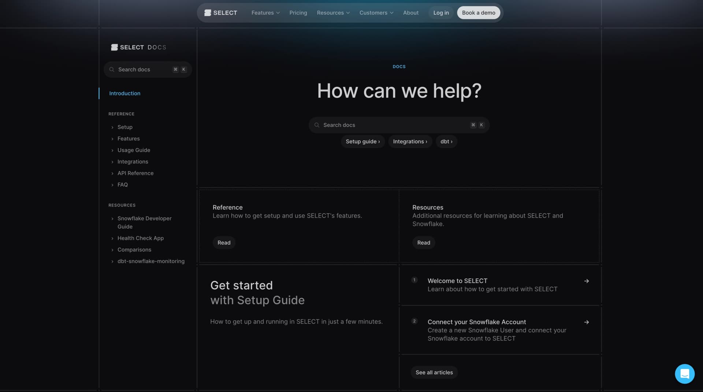Open the Customers dropdown
703x392 pixels.
coord(376,12)
